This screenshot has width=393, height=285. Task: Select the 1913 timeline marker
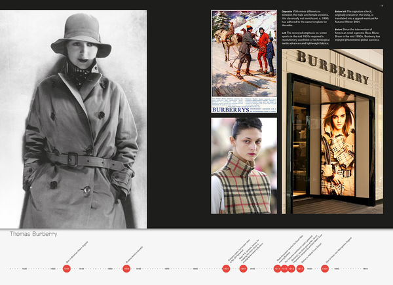[291, 269]
